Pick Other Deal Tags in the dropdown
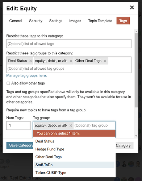Image resolution: width=142 pixels, height=181 pixels. 74,157
